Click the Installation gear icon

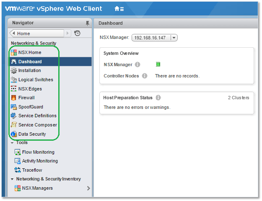tap(14, 71)
